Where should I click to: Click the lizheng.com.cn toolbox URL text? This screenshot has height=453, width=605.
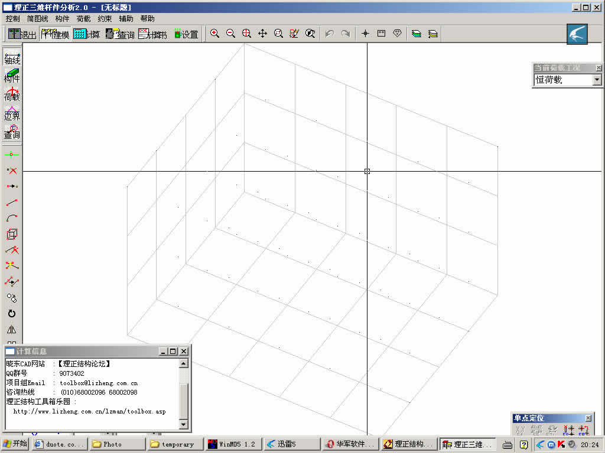point(90,411)
